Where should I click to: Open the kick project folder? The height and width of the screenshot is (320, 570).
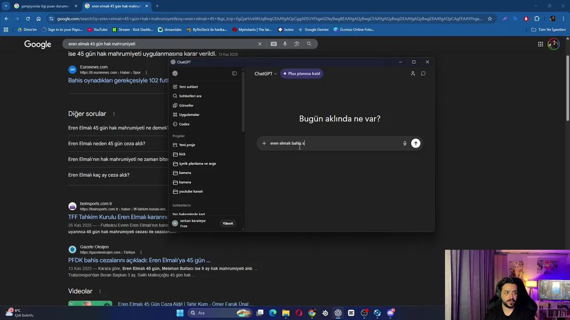pyautogui.click(x=182, y=154)
